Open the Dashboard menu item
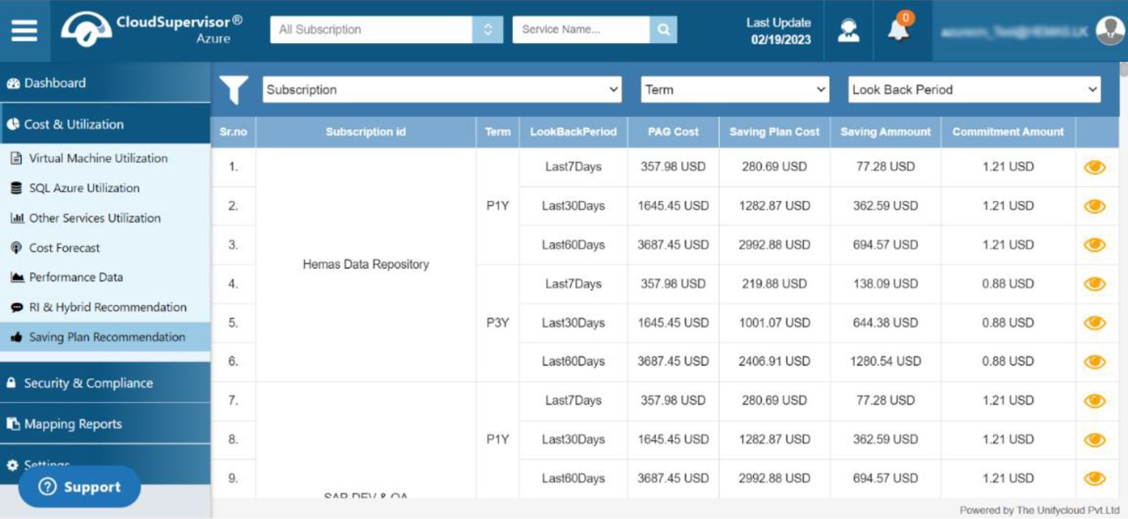This screenshot has width=1128, height=519. pos(105,83)
